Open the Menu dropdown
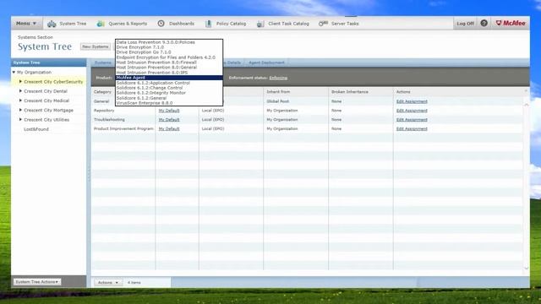Viewport: 541px width, 304px height. pos(26,24)
